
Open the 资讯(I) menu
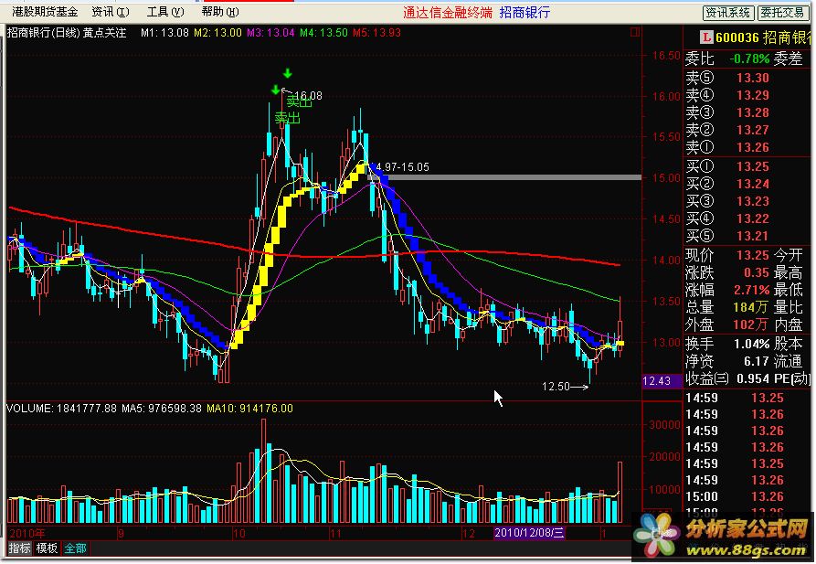coord(111,12)
